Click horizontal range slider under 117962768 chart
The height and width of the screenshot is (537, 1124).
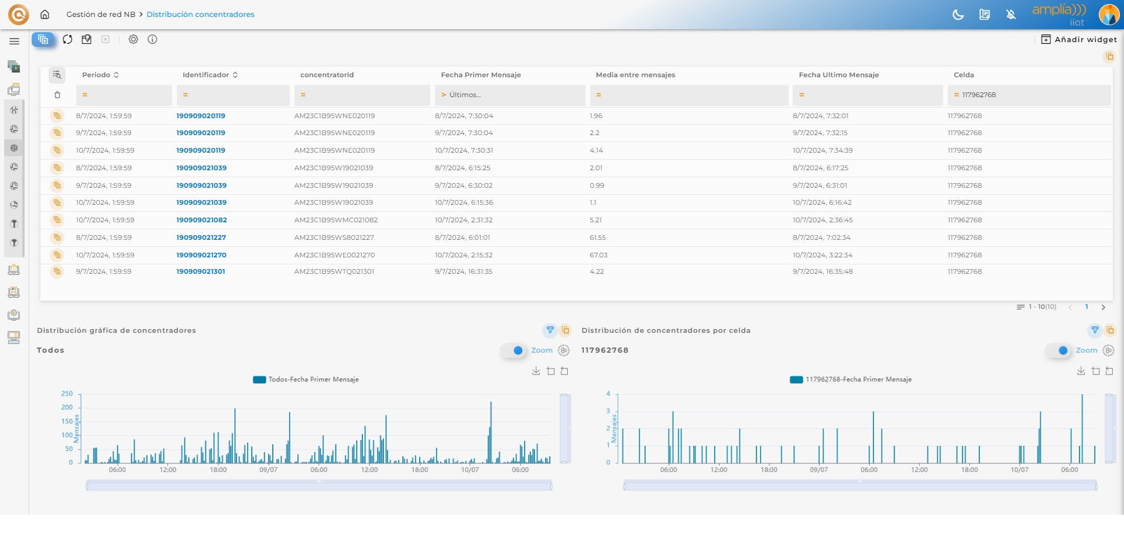pos(860,486)
